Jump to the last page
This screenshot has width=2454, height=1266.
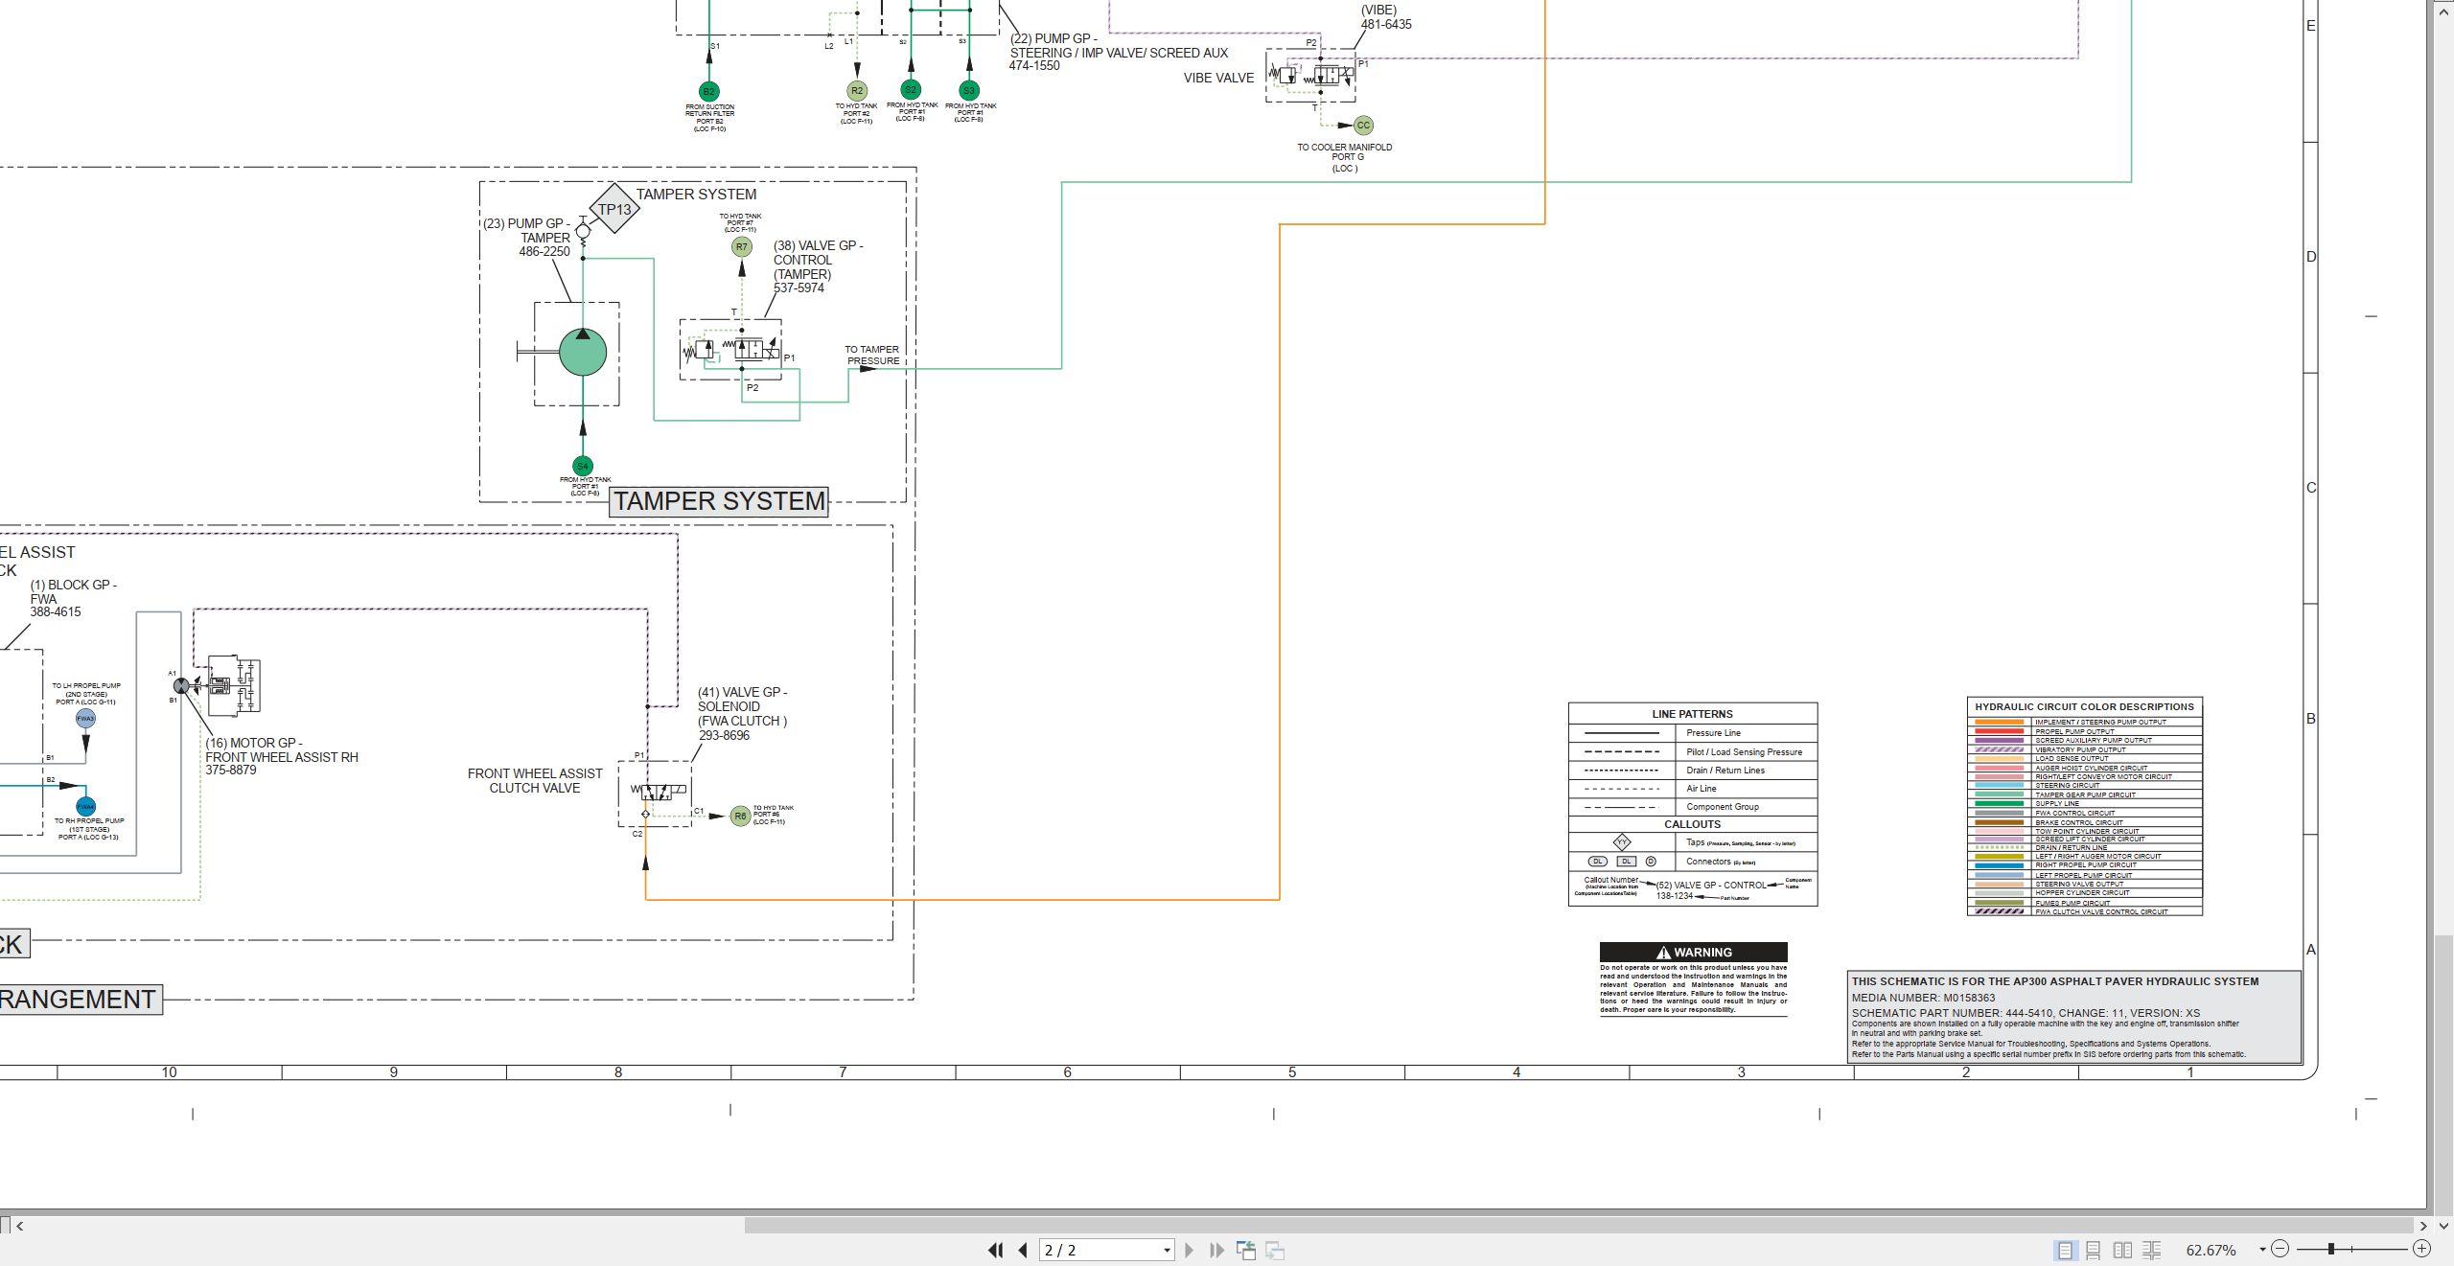(x=1216, y=1250)
